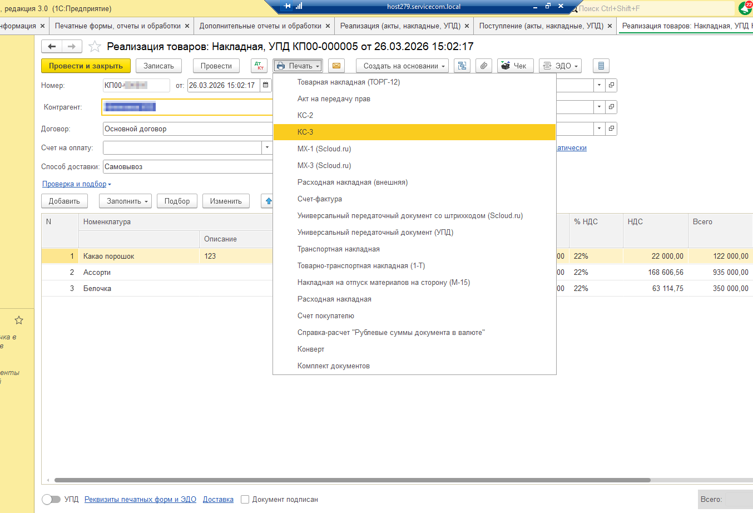Screen dimensions: 753x513
Task: Expand Проверка и подбор menu
Action: [x=77, y=184]
